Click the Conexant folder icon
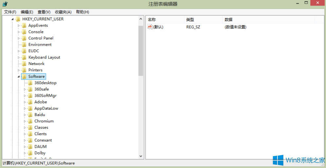Screen dimensions: 326x168 click(x=30, y=140)
